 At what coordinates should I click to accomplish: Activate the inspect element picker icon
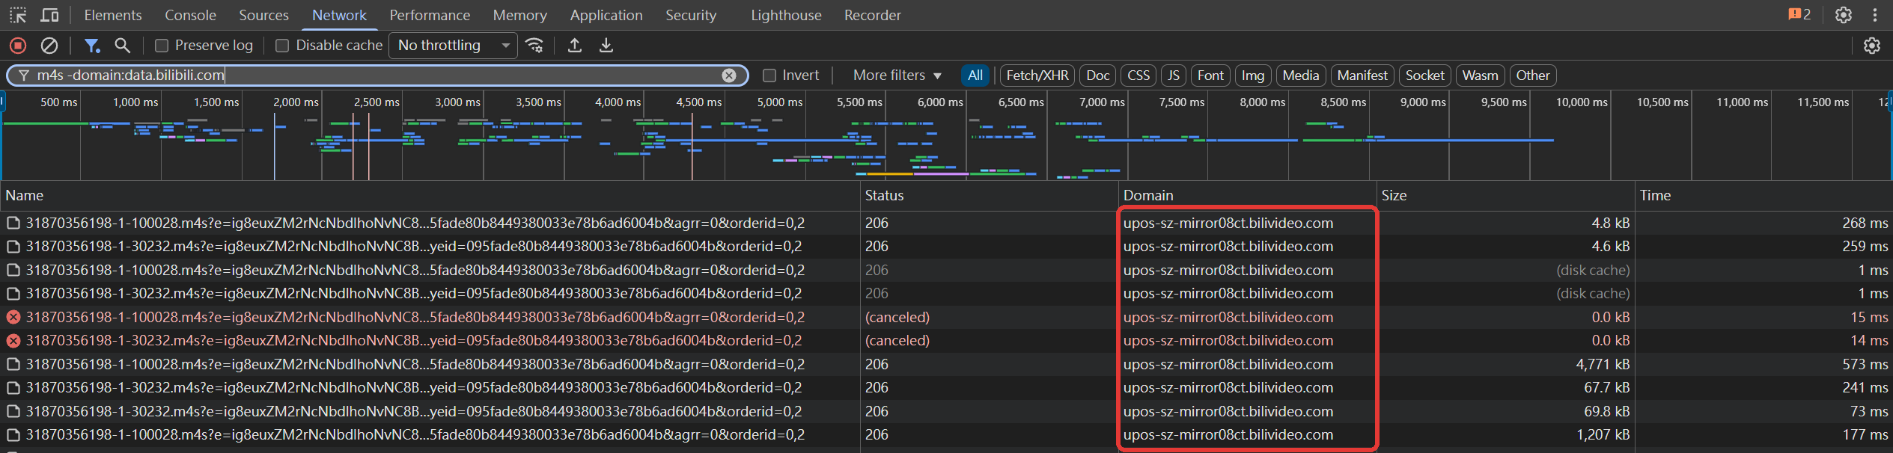(18, 15)
